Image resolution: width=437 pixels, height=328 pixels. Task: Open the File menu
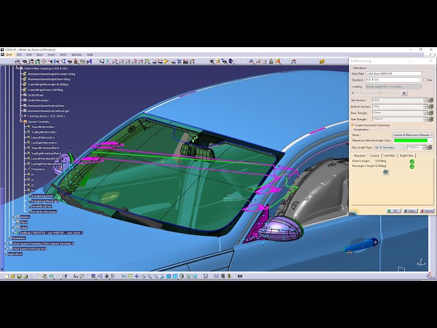[x=19, y=55]
